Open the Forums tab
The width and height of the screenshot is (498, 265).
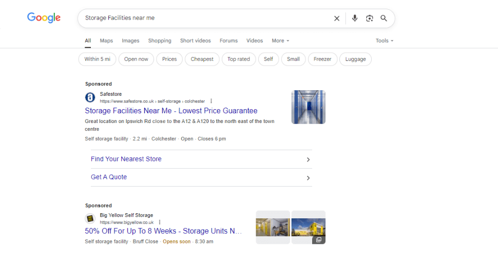pos(228,40)
